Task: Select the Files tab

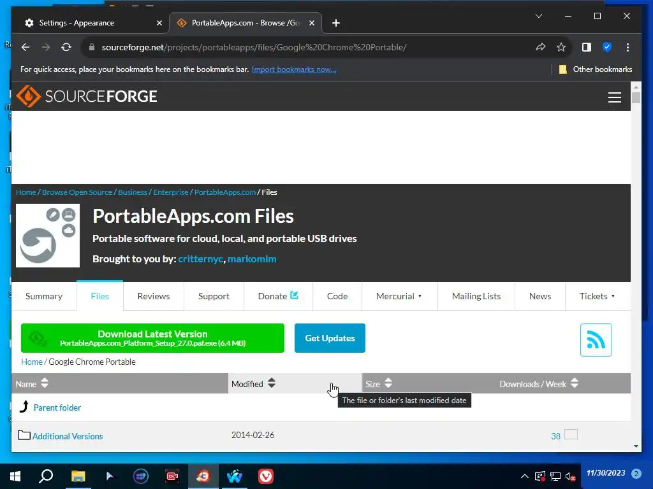Action: click(100, 296)
